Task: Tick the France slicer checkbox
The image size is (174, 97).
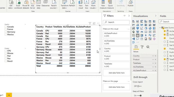Action: click(x=6, y=29)
